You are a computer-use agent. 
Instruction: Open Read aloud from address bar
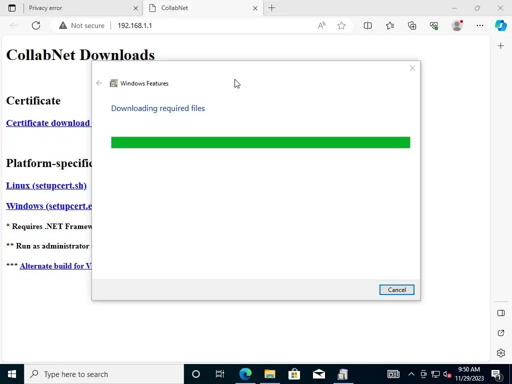(321, 25)
